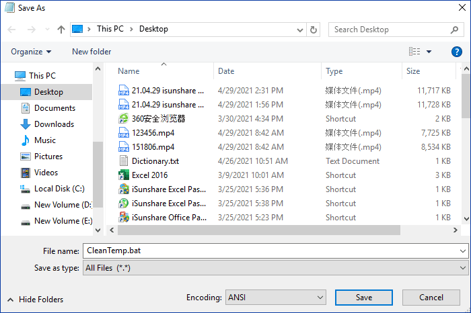The height and width of the screenshot is (313, 471).
Task: Click date 3/9/2021 10:01 AM
Action: point(251,175)
